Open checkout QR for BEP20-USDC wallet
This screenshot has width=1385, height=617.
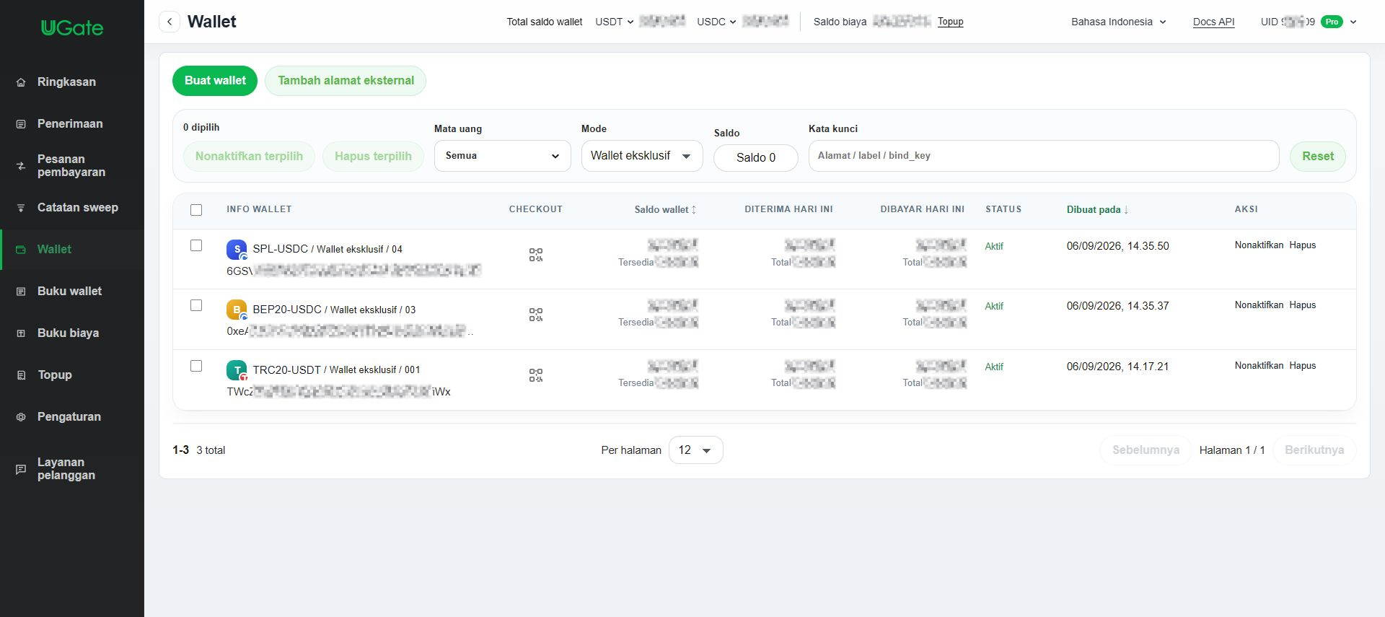pos(535,315)
